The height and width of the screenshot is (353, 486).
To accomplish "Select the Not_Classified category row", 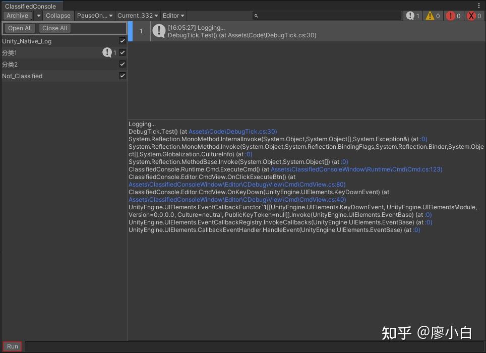I will pos(64,76).
